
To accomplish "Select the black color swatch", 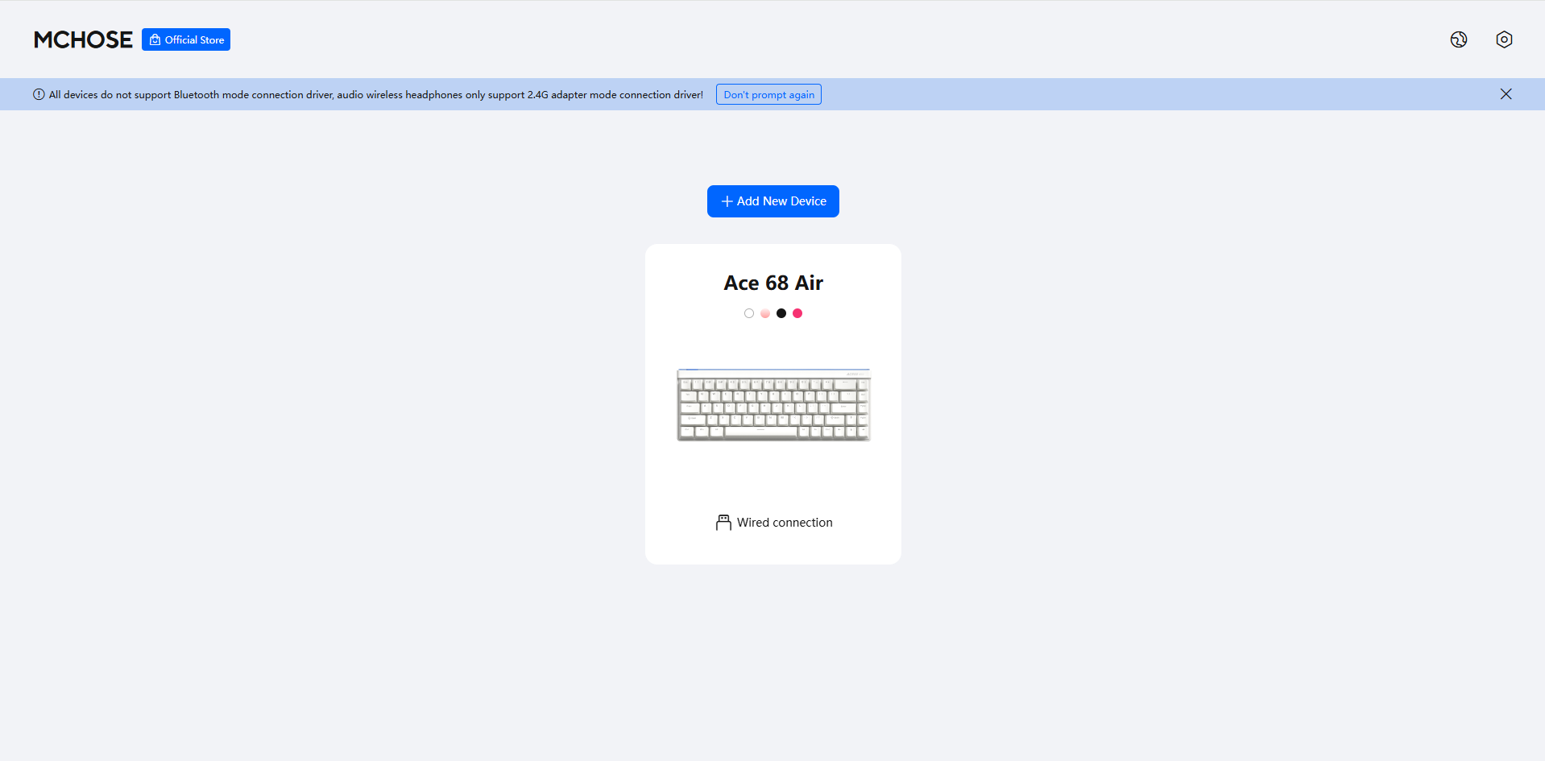I will [781, 313].
